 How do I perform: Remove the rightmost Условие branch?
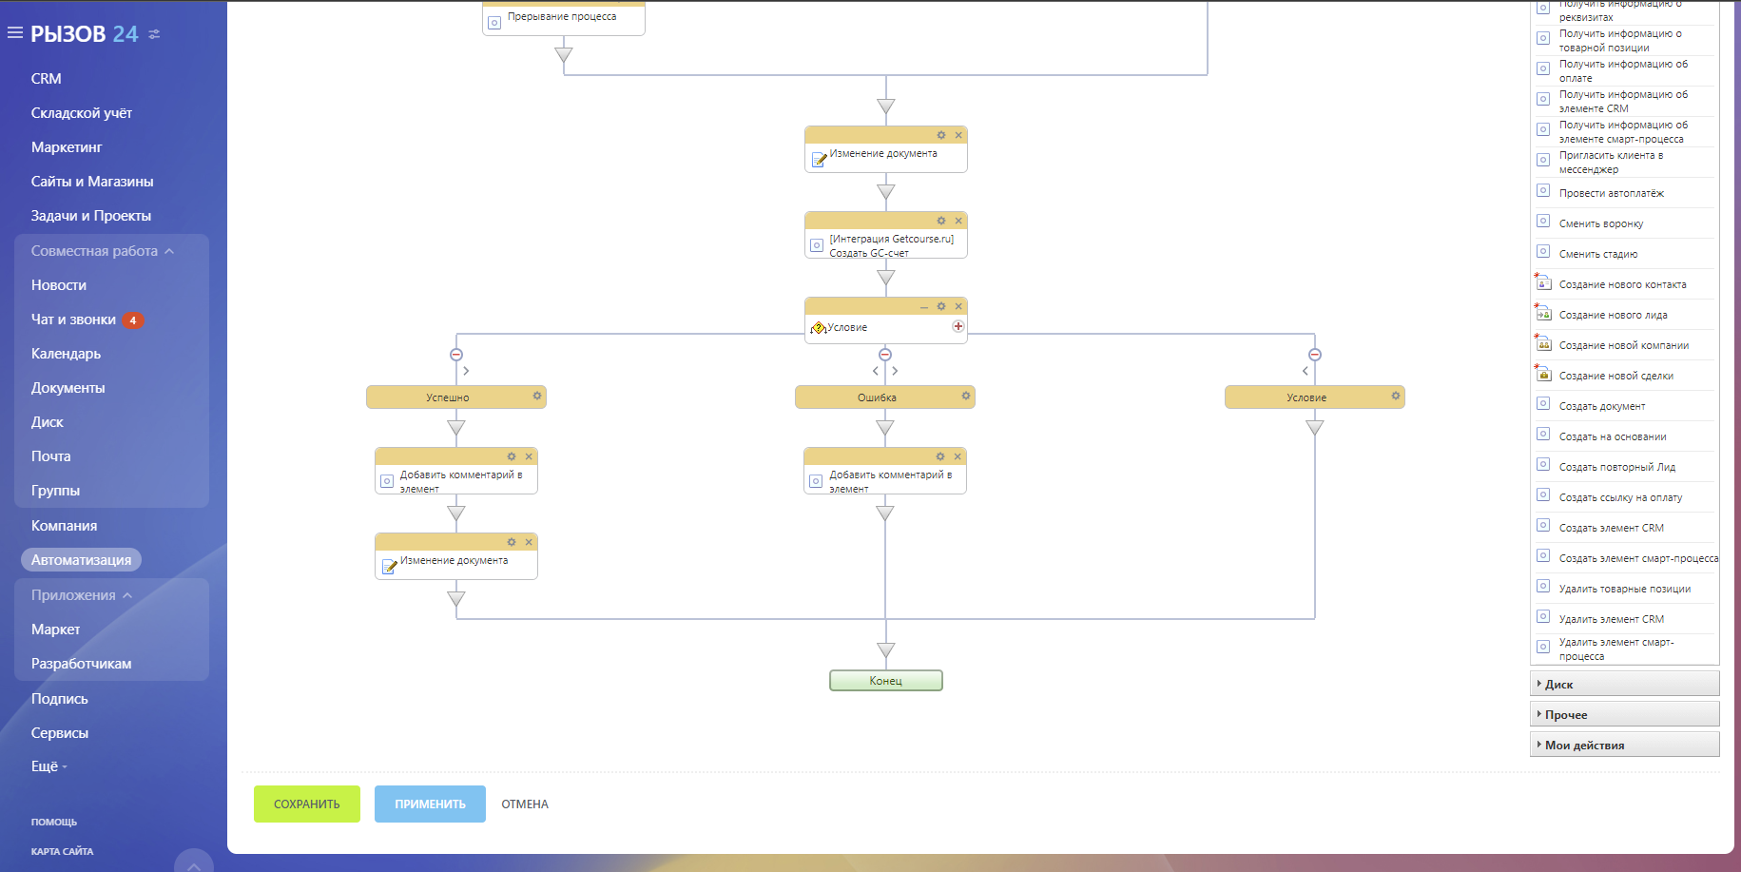coord(1315,355)
